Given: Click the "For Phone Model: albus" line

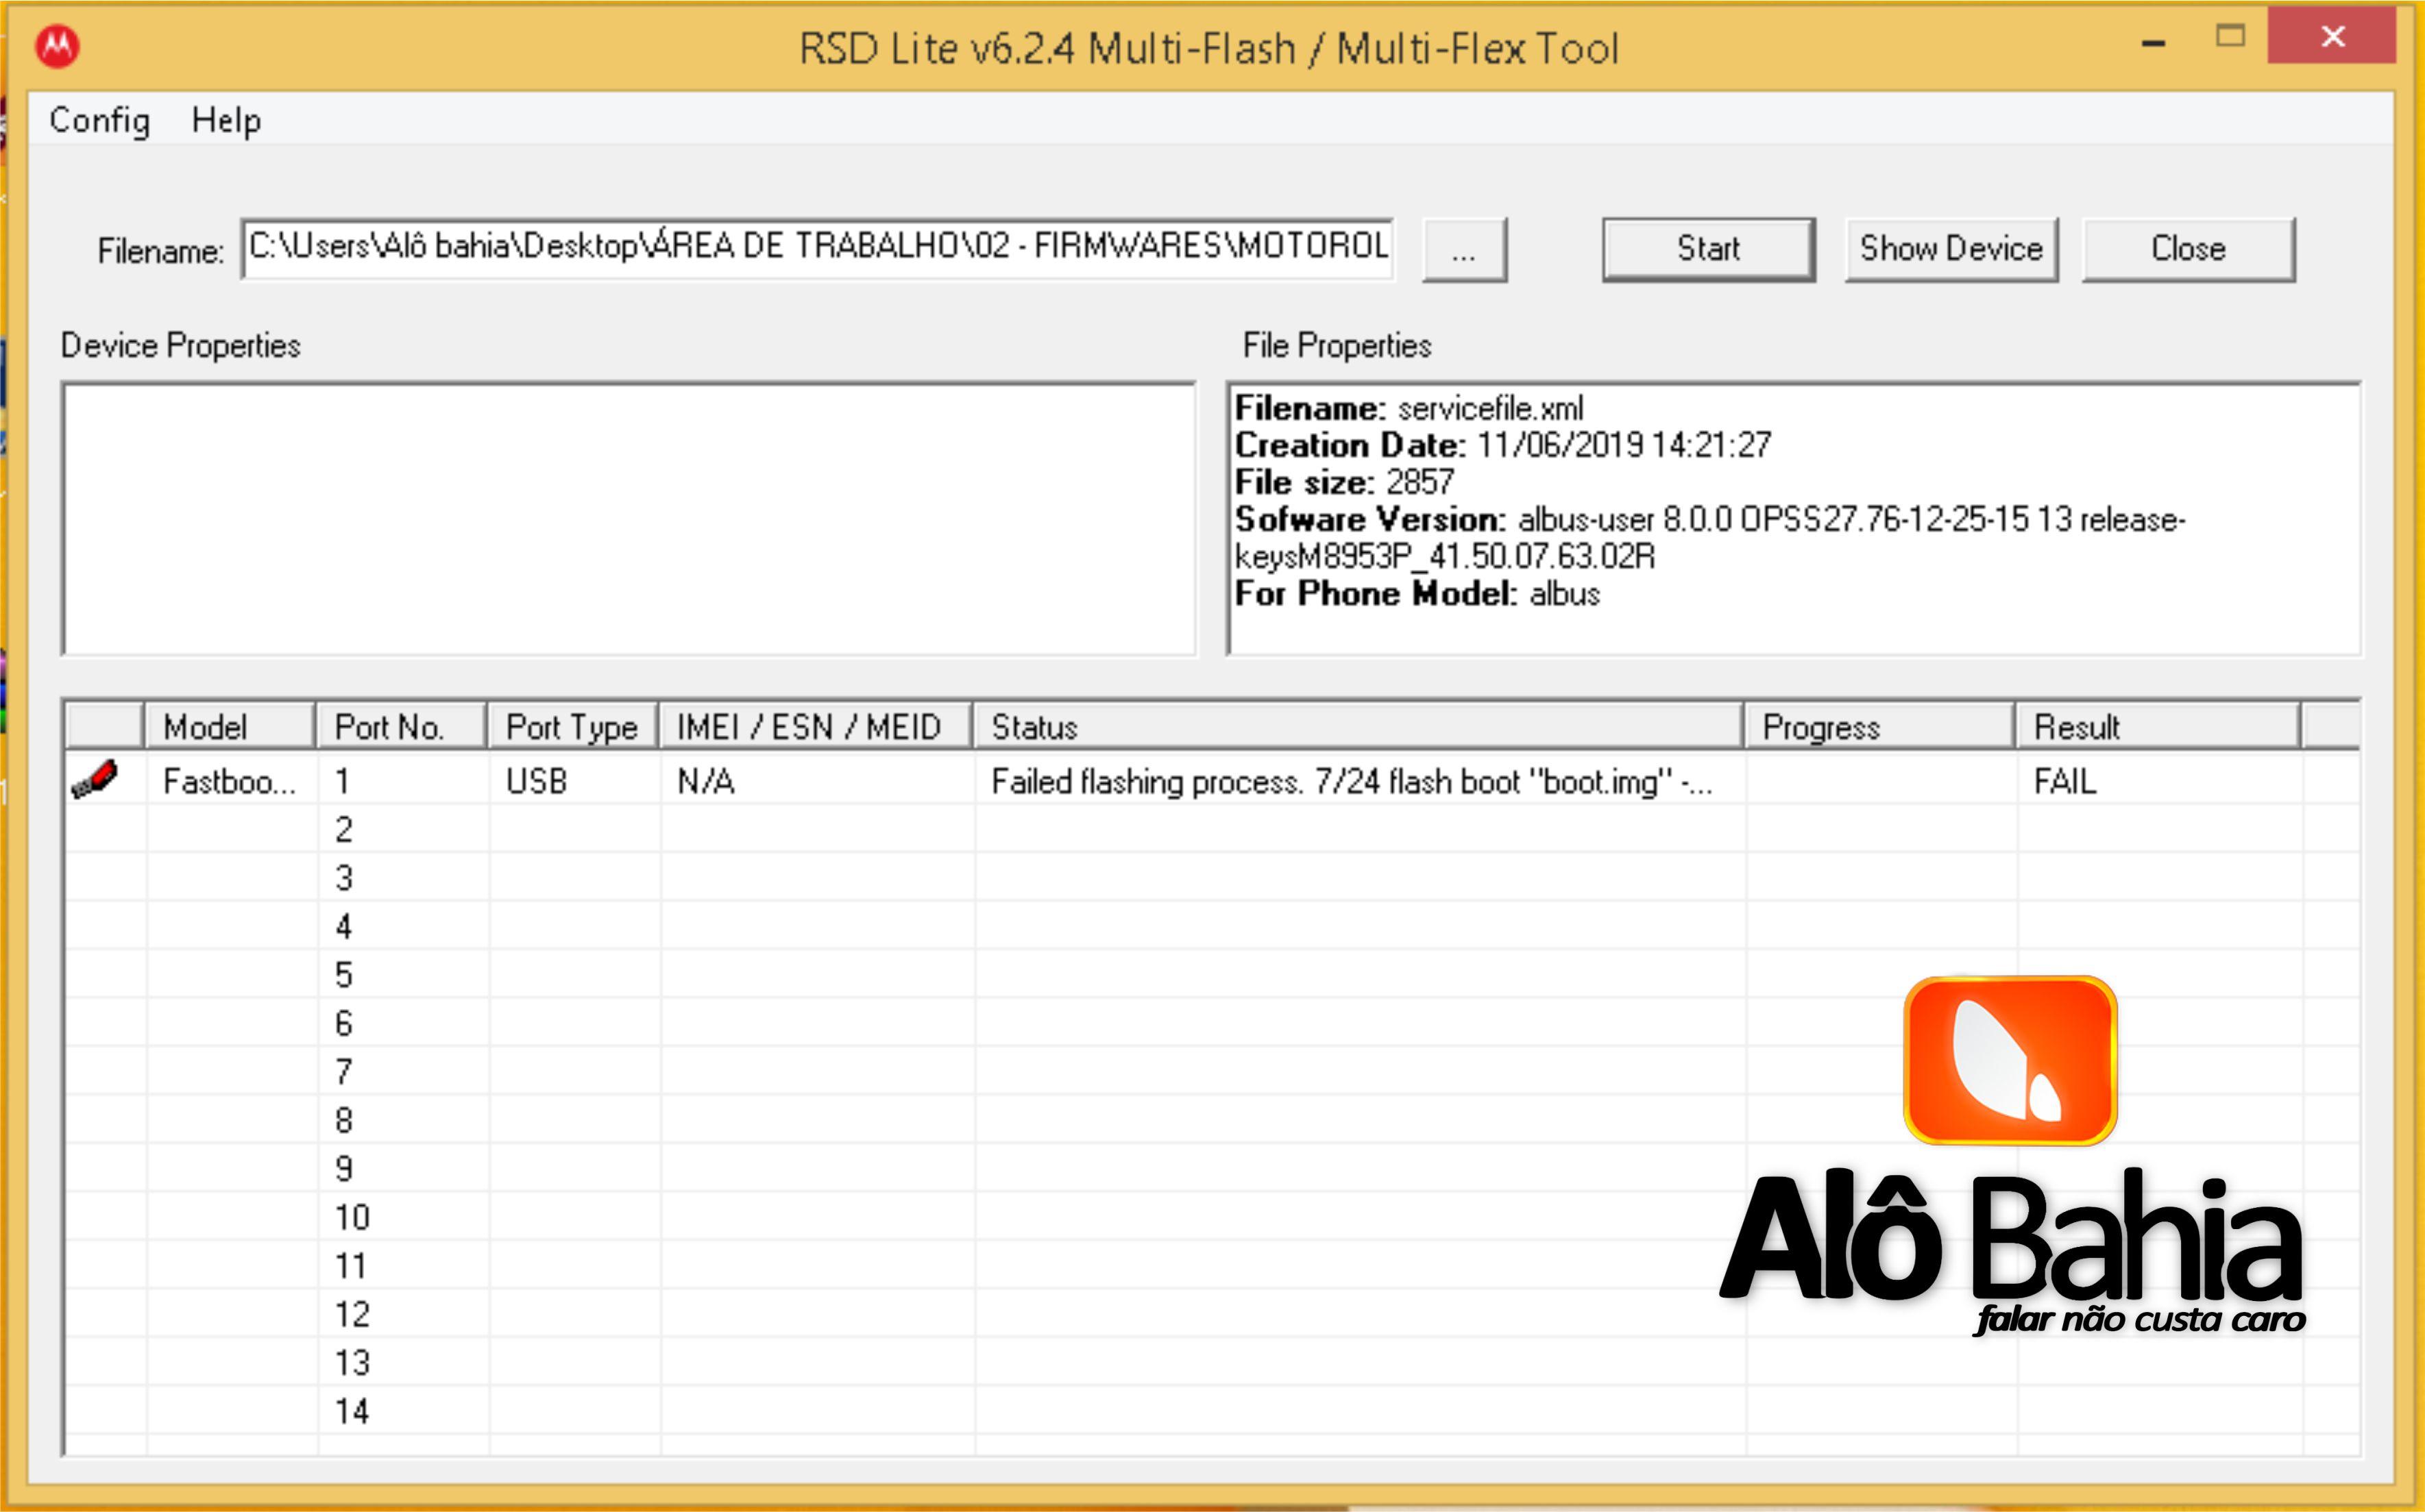Looking at the screenshot, I should [1417, 594].
